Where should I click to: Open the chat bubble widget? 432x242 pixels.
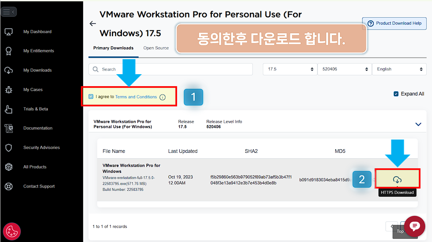[x=414, y=226]
